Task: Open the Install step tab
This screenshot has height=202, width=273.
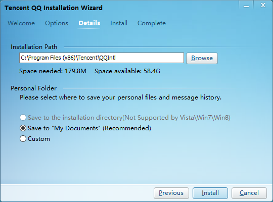Action: [x=119, y=23]
